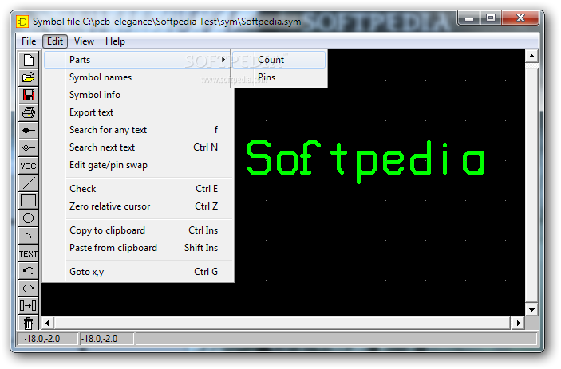This screenshot has width=561, height=369.
Task: Choose Edit gate/pin swap entry
Action: [x=138, y=165]
